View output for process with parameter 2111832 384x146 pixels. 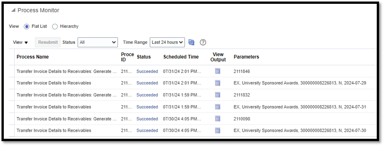218,95
